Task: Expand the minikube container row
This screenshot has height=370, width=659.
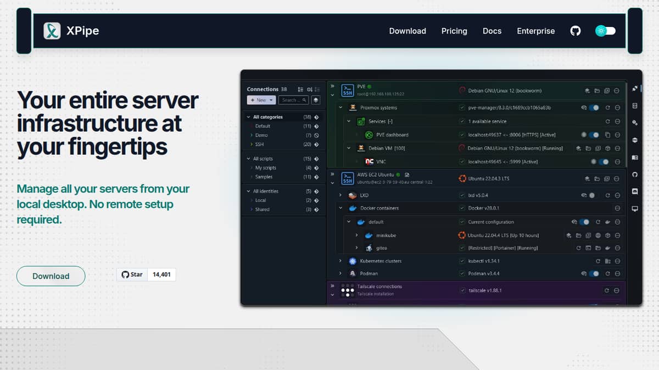Action: click(356, 235)
